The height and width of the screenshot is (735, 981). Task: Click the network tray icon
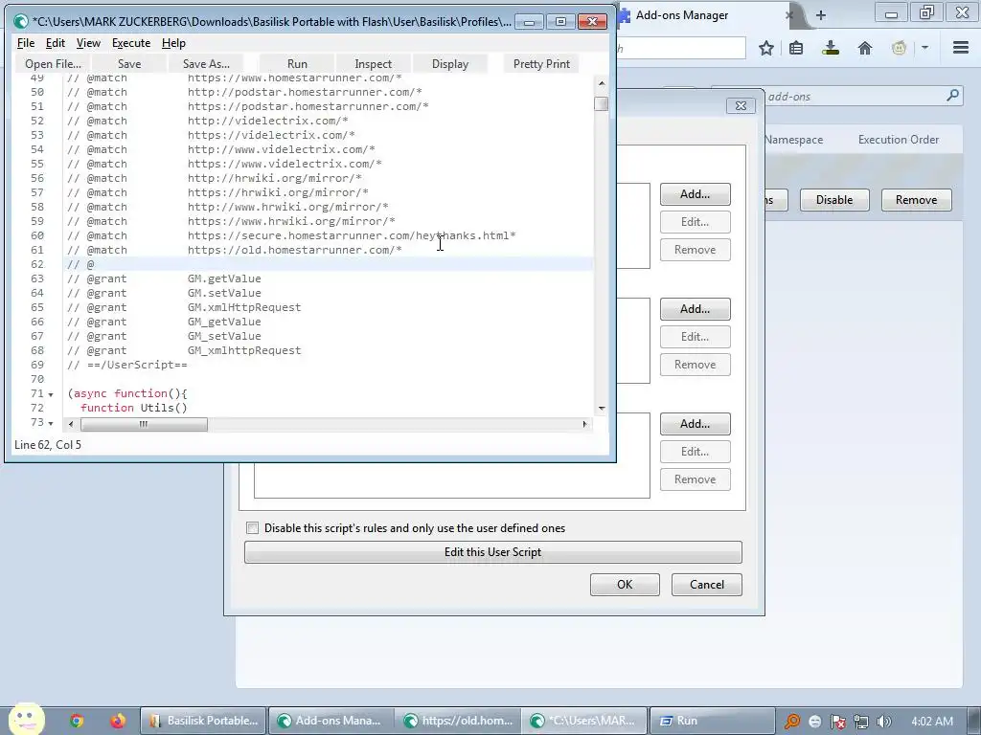click(861, 722)
